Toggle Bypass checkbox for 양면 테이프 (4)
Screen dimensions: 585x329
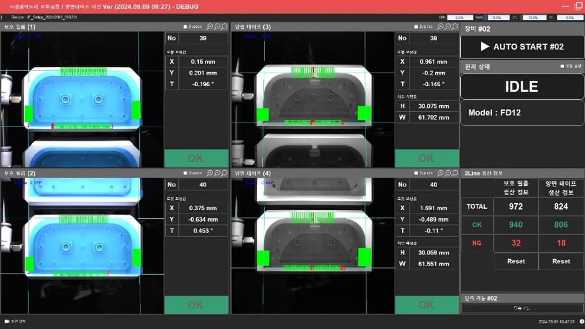click(x=416, y=173)
